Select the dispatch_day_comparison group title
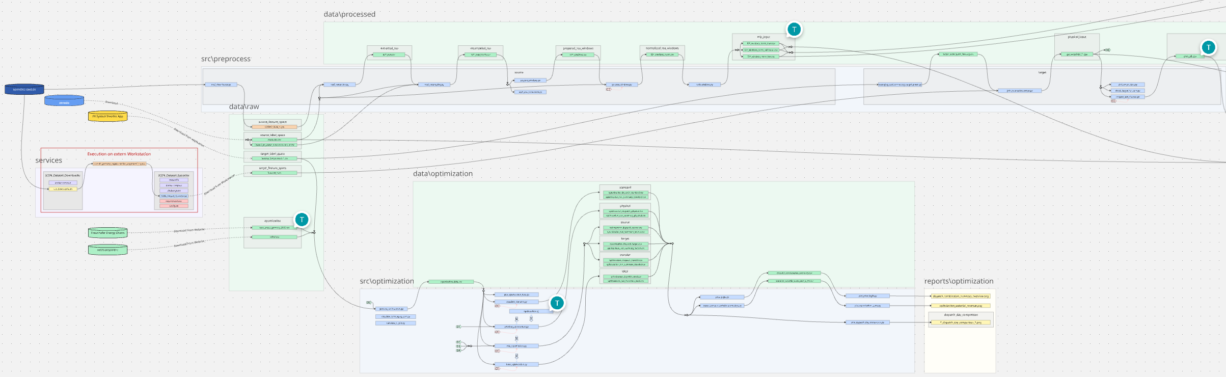This screenshot has height=377, width=1226. coord(961,315)
